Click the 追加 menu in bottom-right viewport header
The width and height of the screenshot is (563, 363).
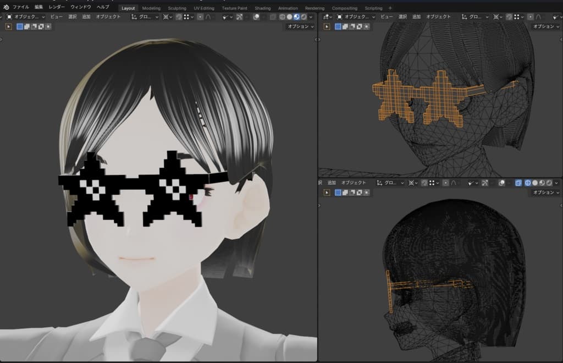[332, 183]
